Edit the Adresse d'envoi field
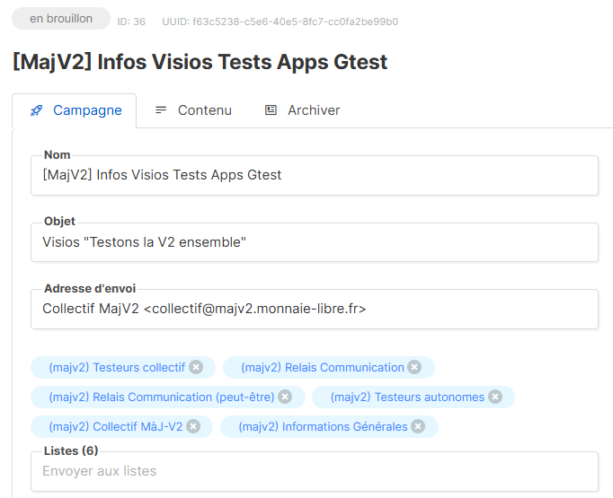Viewport: 613px width, 498px height. 315,309
